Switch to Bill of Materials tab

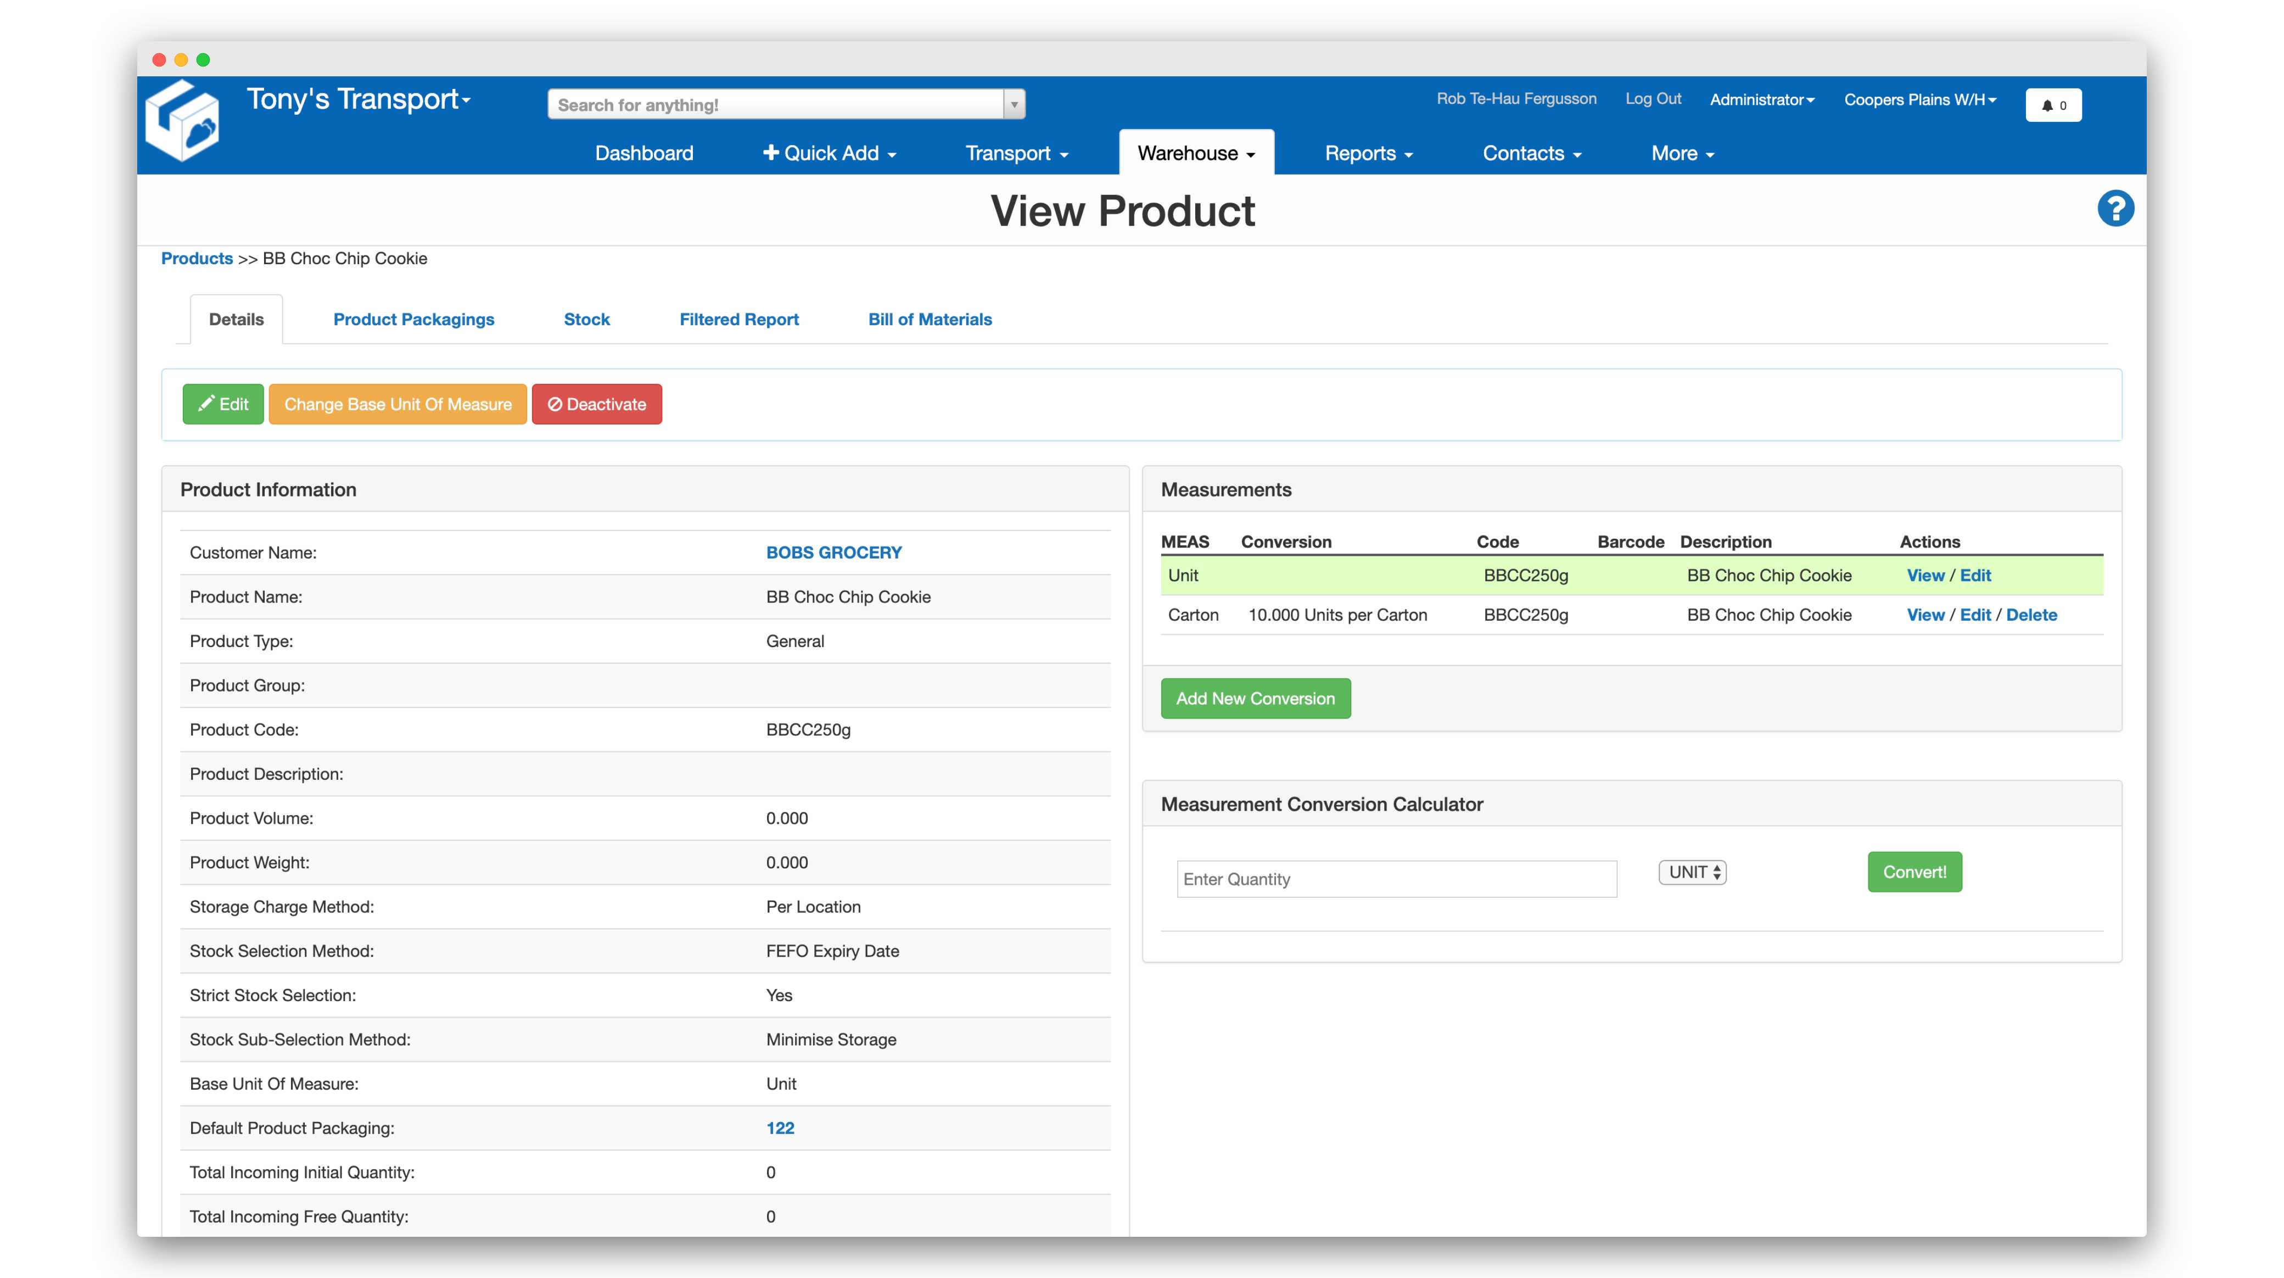click(929, 319)
